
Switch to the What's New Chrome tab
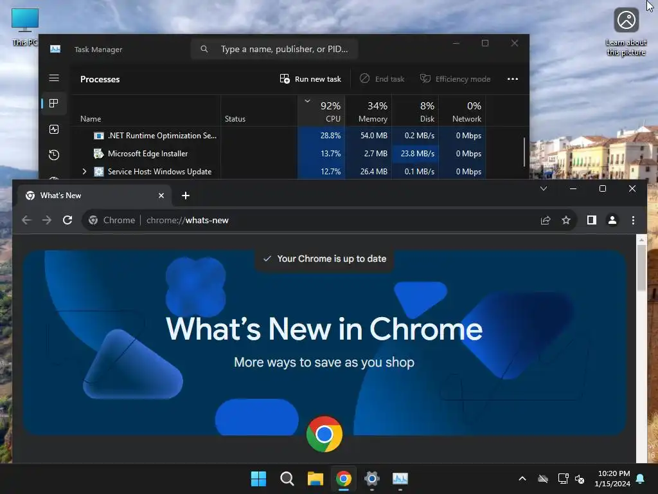(x=94, y=196)
